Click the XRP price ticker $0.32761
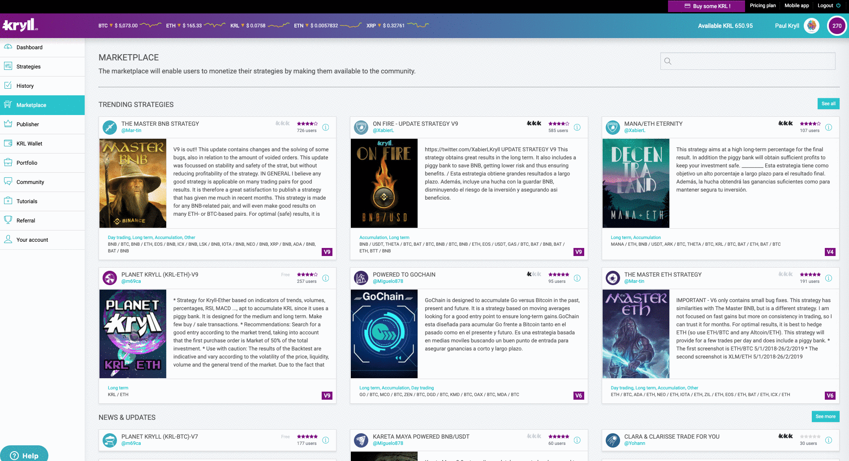Viewport: 849px width, 461px height. [x=397, y=26]
